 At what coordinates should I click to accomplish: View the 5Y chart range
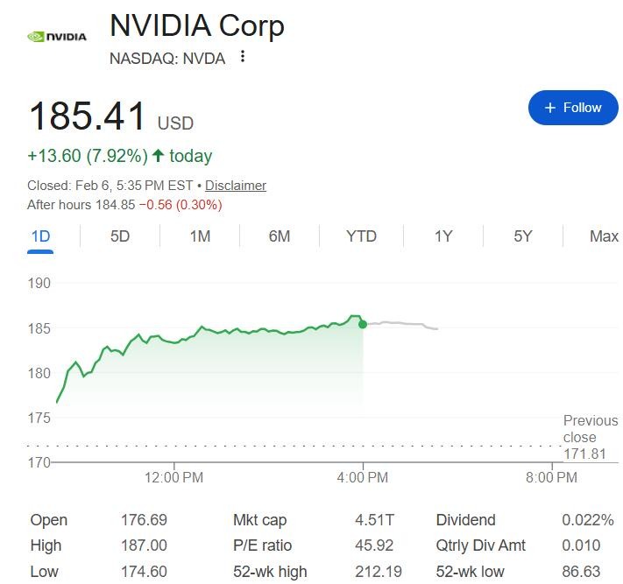tap(523, 236)
